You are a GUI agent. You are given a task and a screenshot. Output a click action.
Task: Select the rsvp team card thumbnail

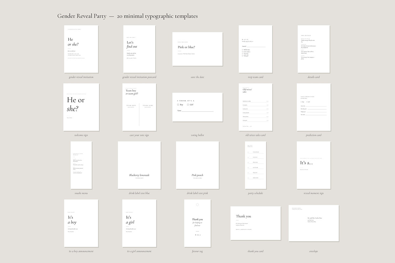tap(255, 49)
